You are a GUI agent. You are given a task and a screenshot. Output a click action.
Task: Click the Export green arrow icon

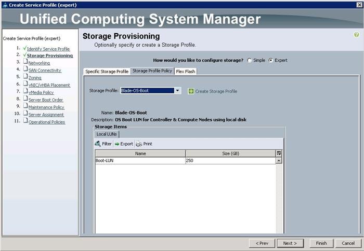coord(117,144)
